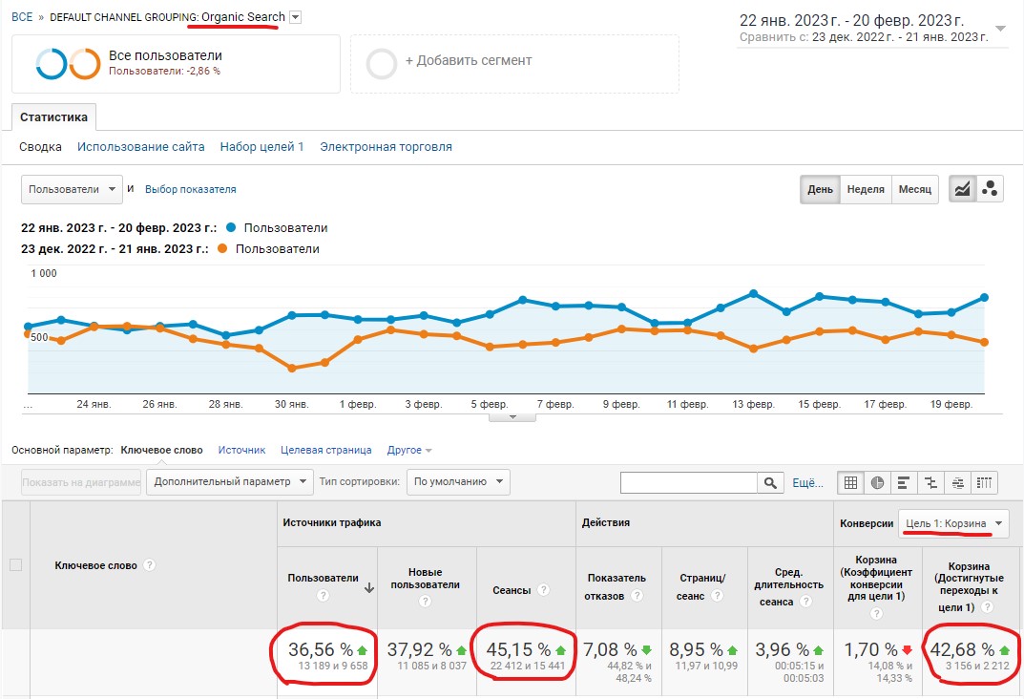Image resolution: width=1024 pixels, height=699 pixels.
Task: Set chart granularity to День
Action: pyautogui.click(x=820, y=189)
